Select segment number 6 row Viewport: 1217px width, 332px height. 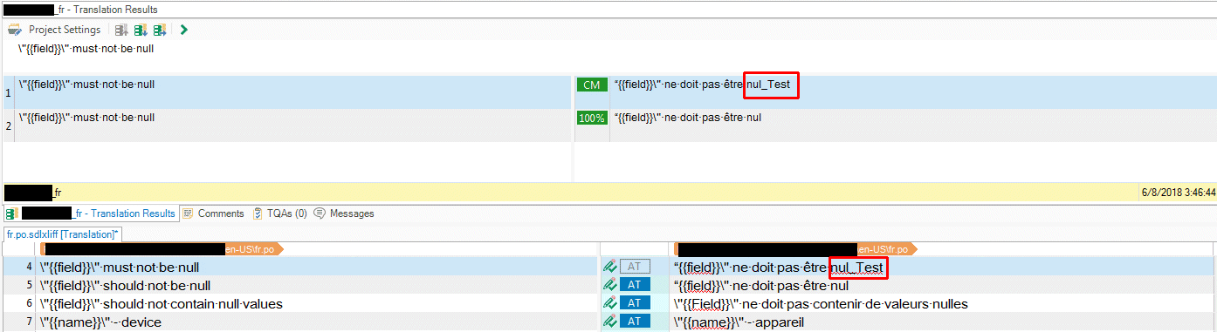pos(608,303)
